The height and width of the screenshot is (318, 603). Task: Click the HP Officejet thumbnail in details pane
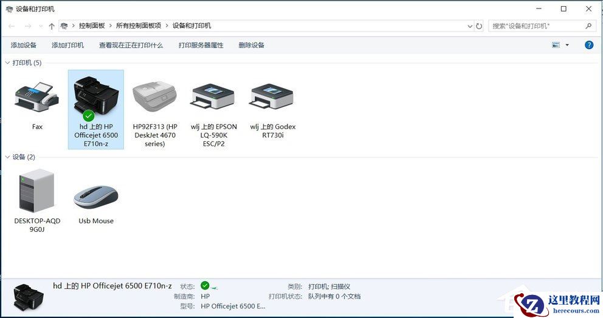29,297
